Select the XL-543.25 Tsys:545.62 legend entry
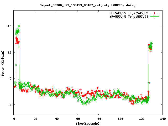Image resolution: width=168 pixels, height=126 pixels. coord(129,13)
